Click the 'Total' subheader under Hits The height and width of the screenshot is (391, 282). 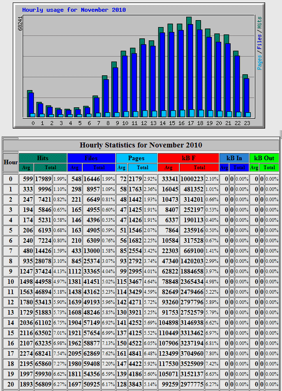(x=51, y=168)
